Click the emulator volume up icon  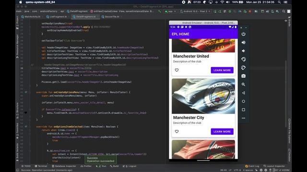point(243,43)
